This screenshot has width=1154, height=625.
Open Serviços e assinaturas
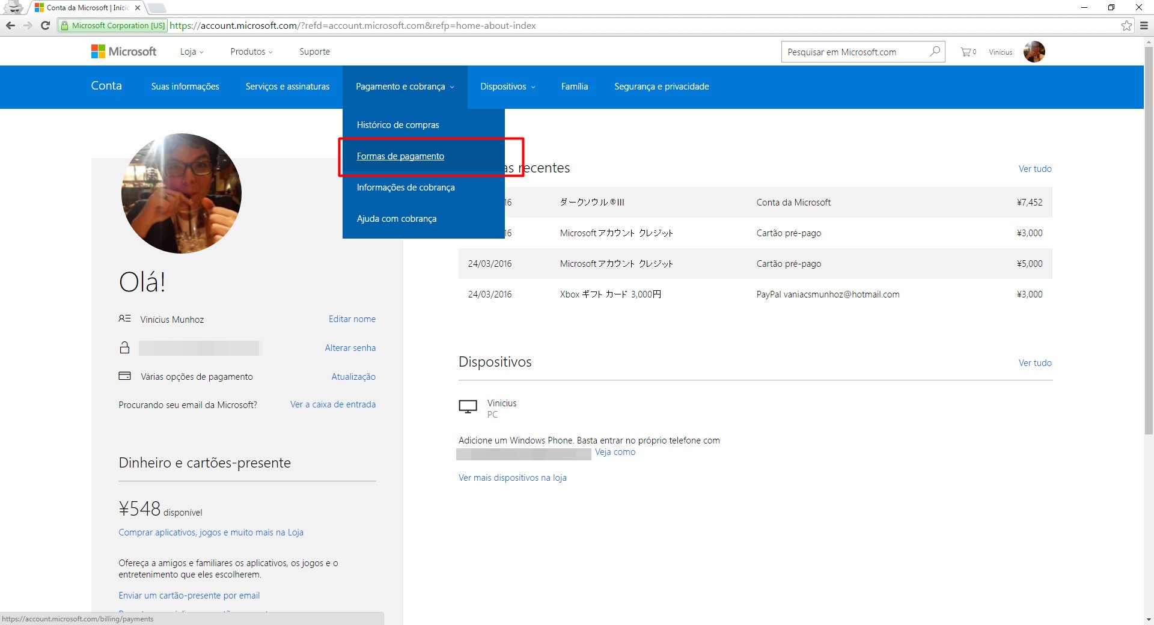pos(287,87)
